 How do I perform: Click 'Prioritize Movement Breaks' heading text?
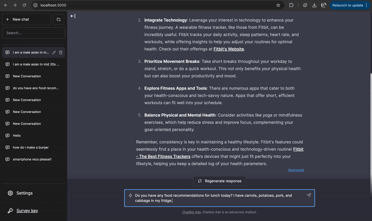tap(172, 61)
